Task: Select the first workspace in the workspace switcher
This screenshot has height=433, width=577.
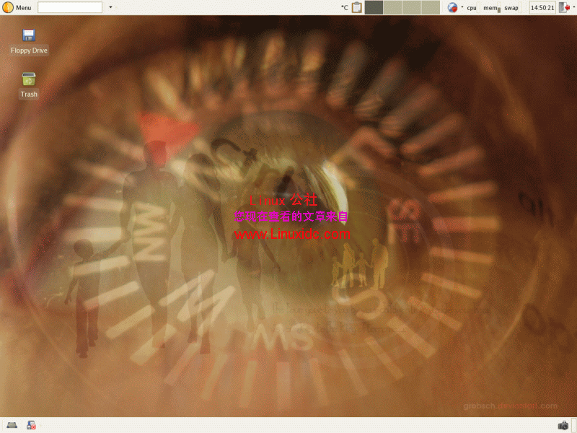Action: (374, 6)
